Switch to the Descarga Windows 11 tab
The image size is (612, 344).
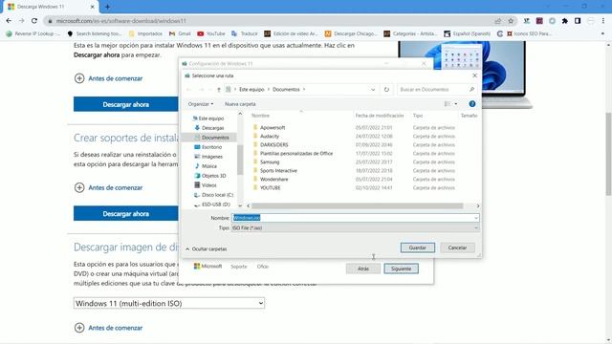[50, 7]
